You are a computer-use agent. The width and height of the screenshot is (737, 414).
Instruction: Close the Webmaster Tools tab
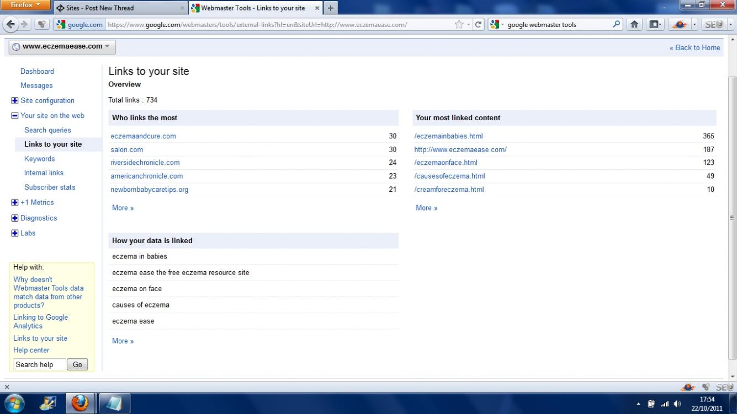[317, 8]
